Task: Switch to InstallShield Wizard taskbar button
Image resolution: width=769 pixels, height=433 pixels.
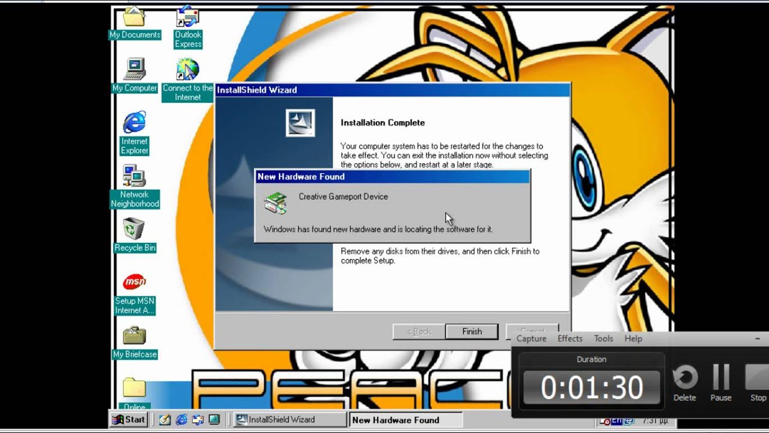Action: (290, 420)
